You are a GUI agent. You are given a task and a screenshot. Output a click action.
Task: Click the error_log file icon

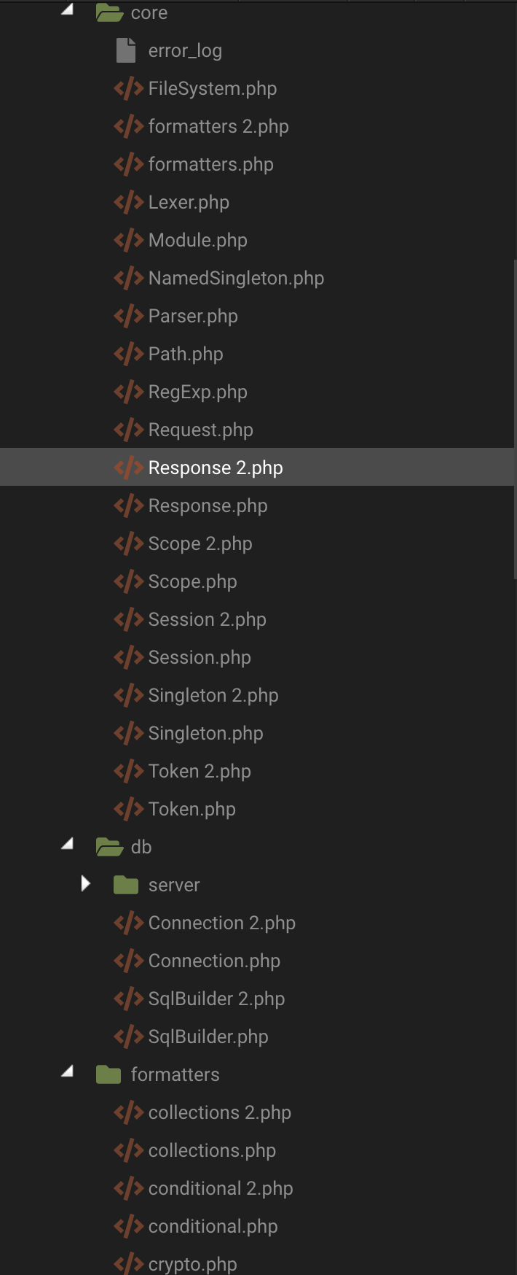(x=126, y=50)
